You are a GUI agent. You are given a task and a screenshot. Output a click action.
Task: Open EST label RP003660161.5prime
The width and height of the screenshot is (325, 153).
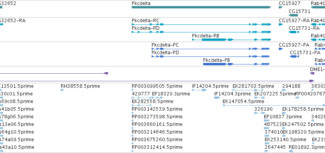157,124
